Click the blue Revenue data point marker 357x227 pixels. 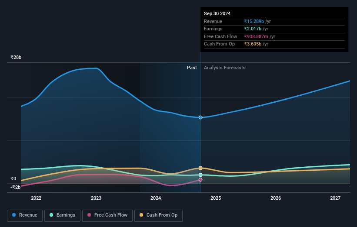(x=200, y=117)
